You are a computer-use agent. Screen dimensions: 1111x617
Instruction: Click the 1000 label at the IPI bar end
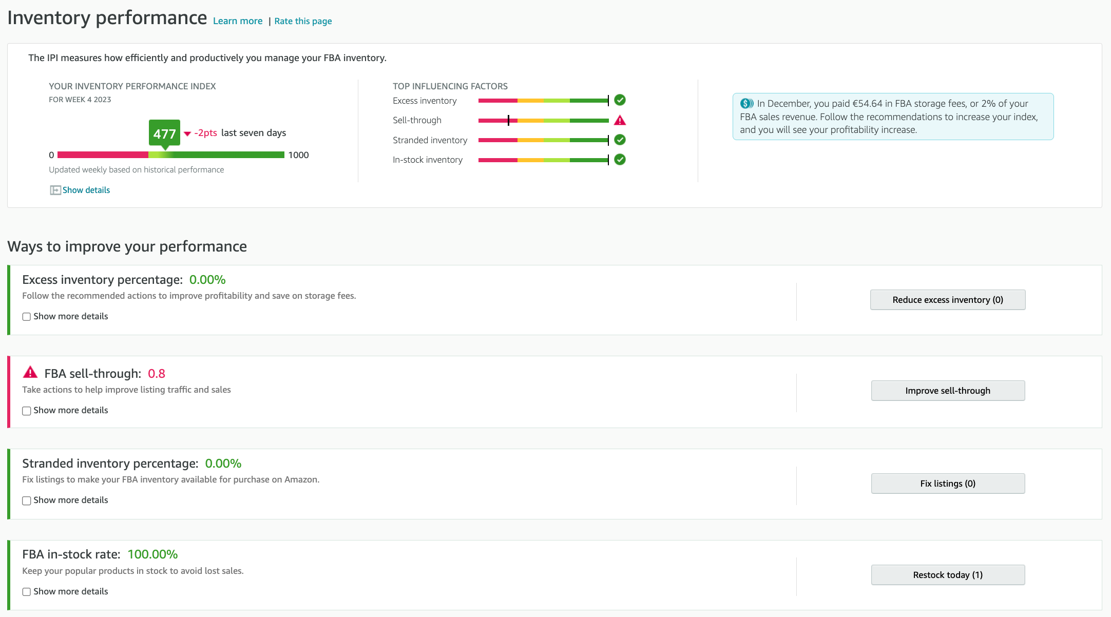[x=298, y=155]
